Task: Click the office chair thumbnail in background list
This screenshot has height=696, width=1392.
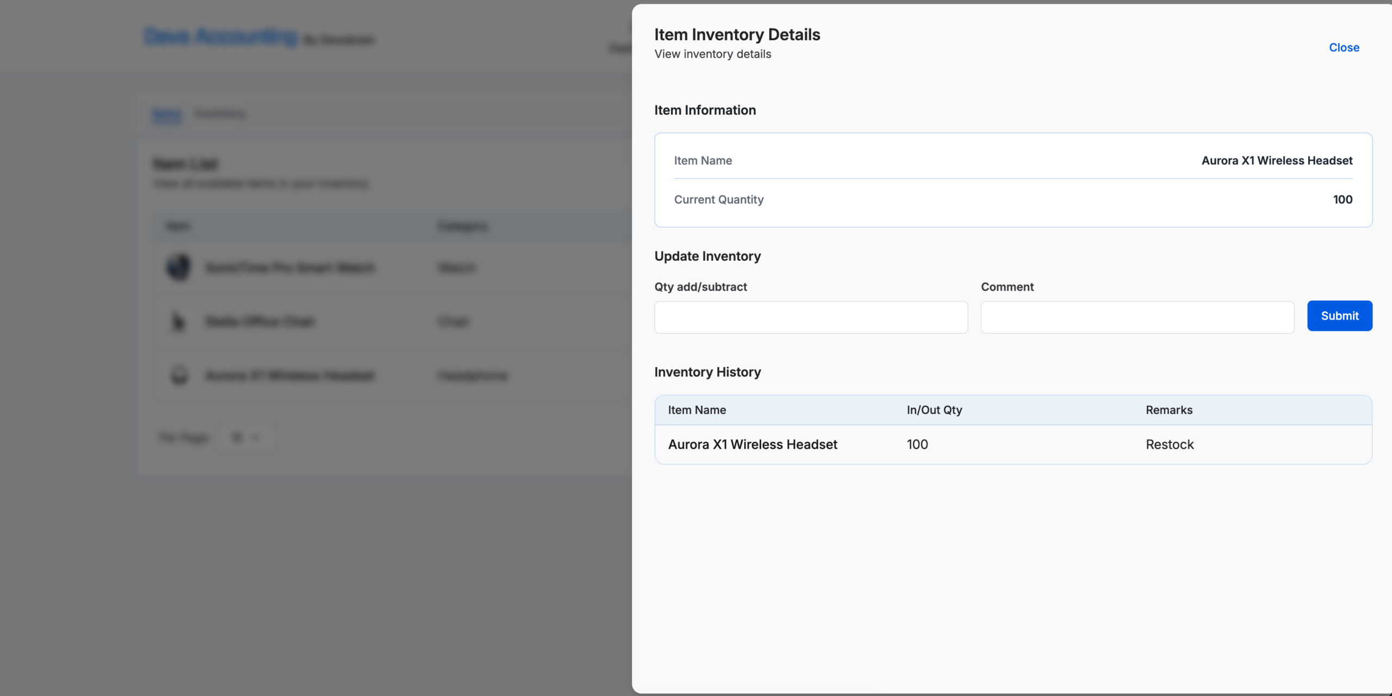Action: point(178,321)
